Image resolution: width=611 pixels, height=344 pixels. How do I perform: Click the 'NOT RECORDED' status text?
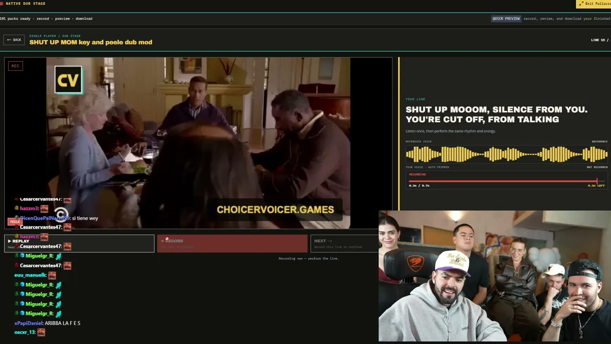(x=597, y=167)
